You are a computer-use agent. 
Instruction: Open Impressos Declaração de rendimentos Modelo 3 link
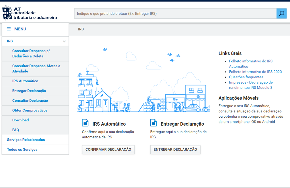tap(251, 85)
